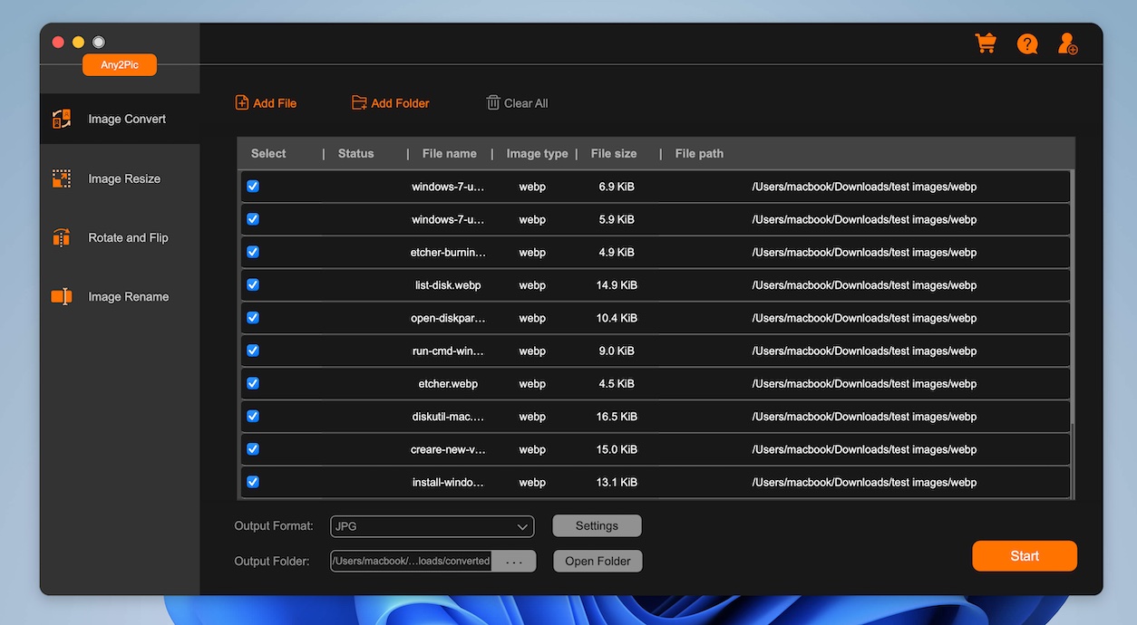Click the user account icon
Image resolution: width=1137 pixels, height=625 pixels.
tap(1067, 43)
